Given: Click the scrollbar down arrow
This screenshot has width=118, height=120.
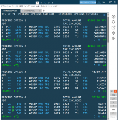Looking at the screenshot, I should point(108,118).
